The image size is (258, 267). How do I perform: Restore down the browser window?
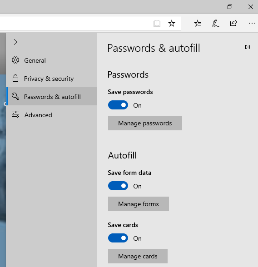tap(230, 7)
